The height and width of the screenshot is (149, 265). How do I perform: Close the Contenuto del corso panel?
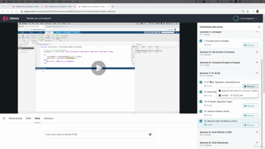[259, 27]
